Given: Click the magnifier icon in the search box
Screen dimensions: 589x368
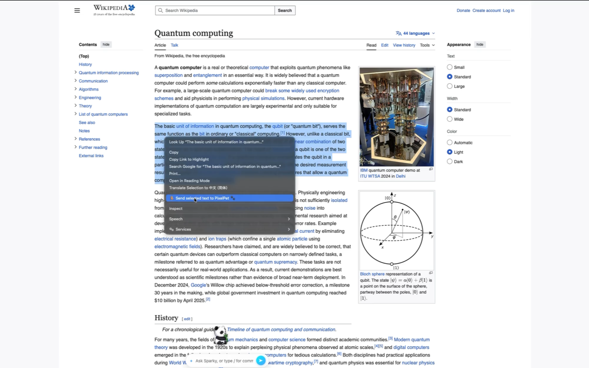Looking at the screenshot, I should pyautogui.click(x=160, y=10).
